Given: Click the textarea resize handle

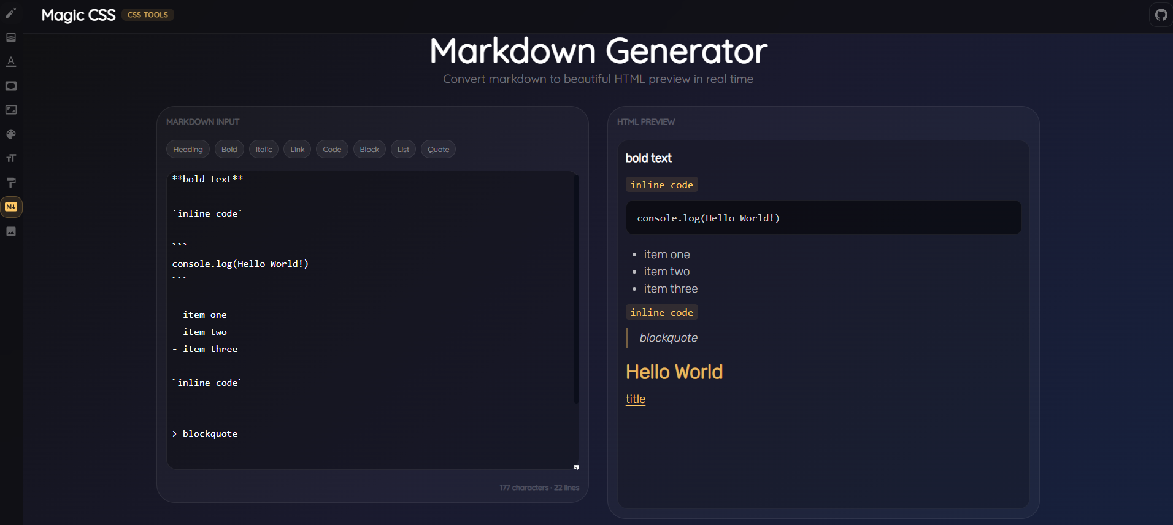Looking at the screenshot, I should click(x=576, y=467).
